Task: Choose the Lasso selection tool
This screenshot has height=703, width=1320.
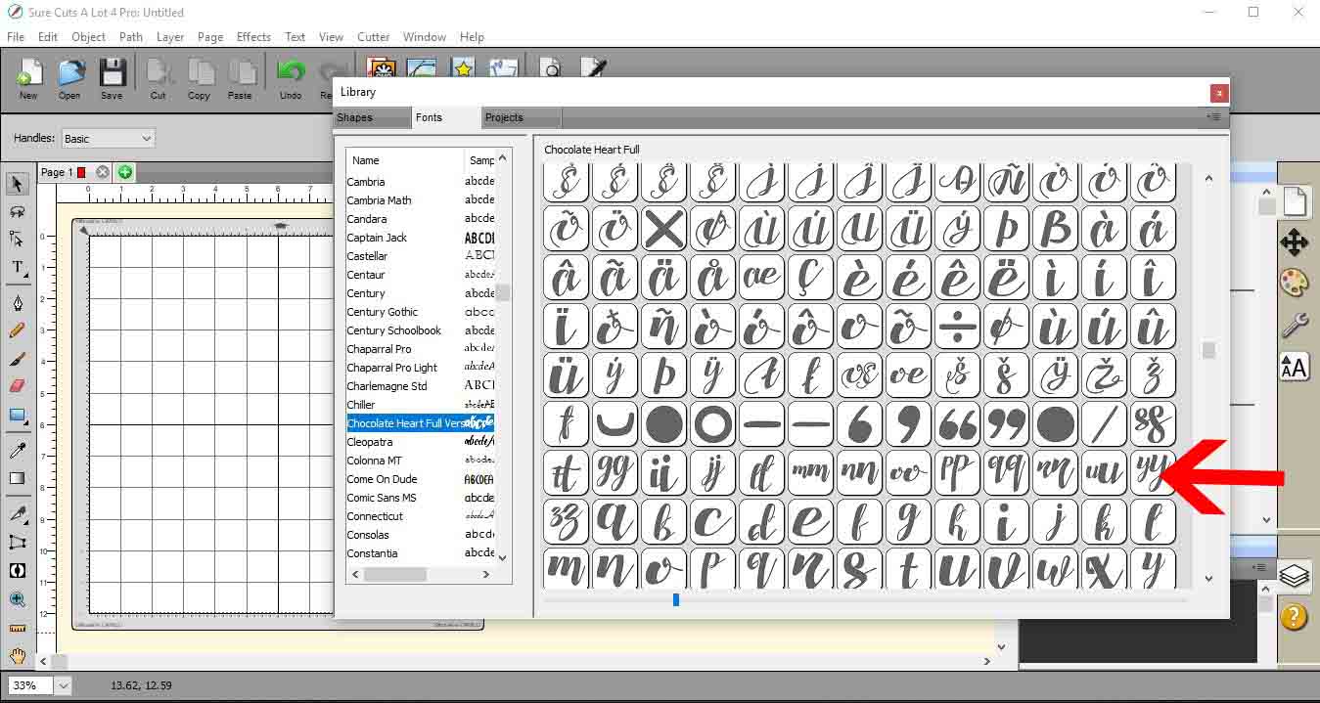Action: pos(17,211)
